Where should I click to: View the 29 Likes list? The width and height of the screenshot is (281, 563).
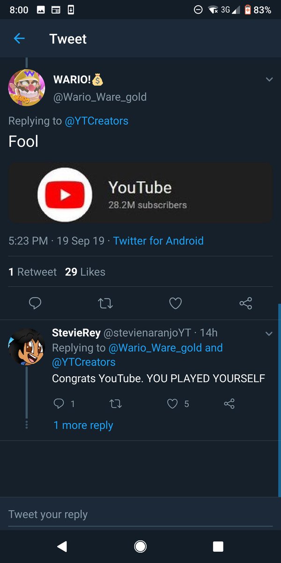click(85, 272)
